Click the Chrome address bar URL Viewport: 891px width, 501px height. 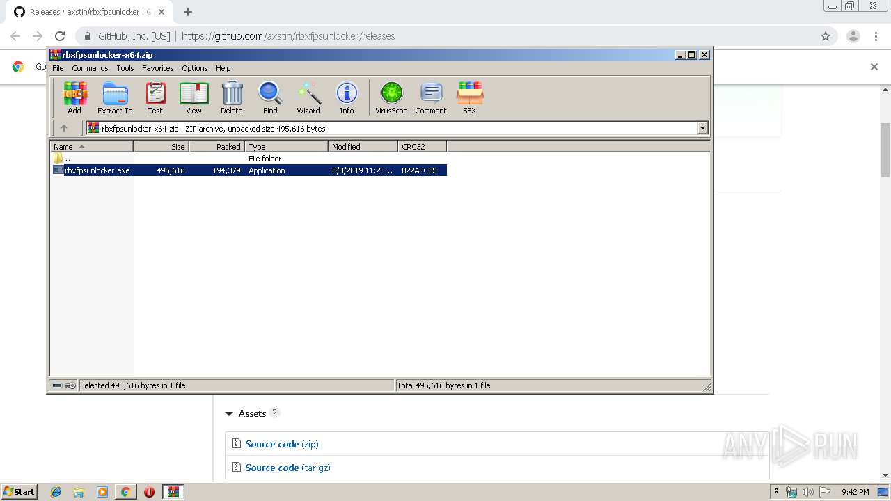click(x=288, y=36)
